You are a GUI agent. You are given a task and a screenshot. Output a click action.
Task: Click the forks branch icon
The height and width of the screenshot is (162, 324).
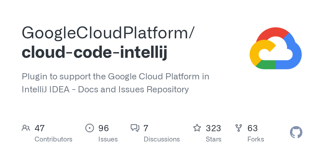pyautogui.click(x=239, y=128)
